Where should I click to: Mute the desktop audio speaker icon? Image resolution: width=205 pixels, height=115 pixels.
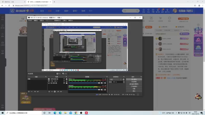pyautogui.click(x=102, y=90)
